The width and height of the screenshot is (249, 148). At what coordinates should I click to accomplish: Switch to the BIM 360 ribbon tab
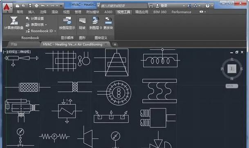coord(160,12)
